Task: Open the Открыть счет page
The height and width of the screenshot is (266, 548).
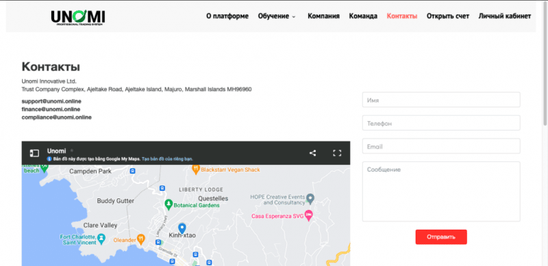Action: [x=448, y=16]
